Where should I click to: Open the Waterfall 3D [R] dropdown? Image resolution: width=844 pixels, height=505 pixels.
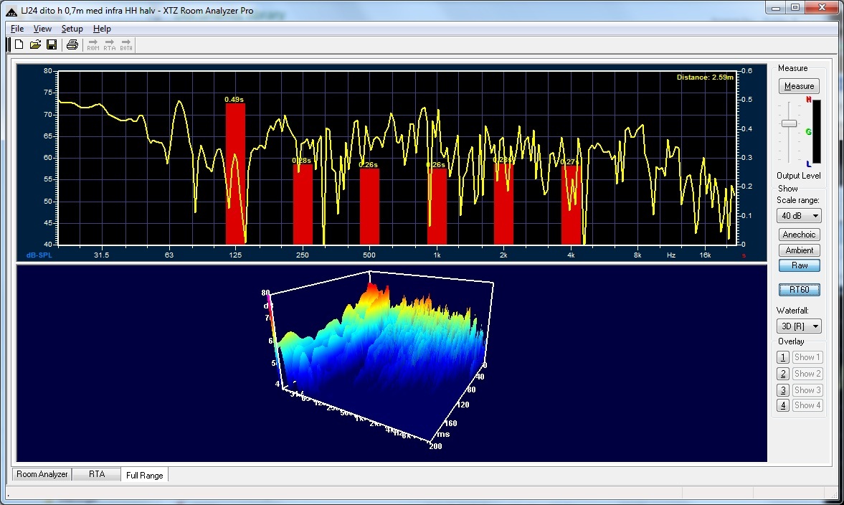[799, 326]
